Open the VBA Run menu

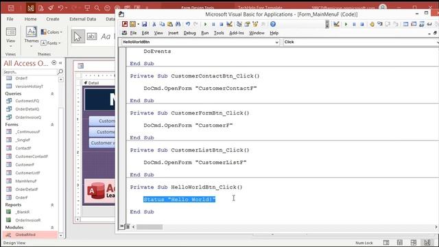tap(204, 33)
